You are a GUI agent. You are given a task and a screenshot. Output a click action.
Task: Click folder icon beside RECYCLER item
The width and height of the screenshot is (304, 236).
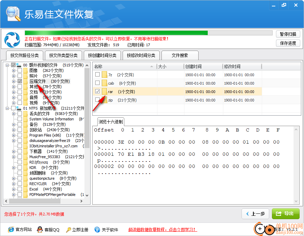(x=25, y=184)
